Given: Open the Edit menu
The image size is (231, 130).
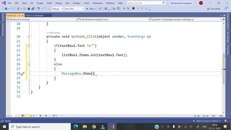Looking at the screenshot, I should click(x=17, y=3).
